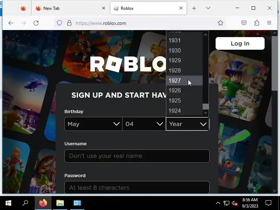
Task: Click the year list scroll-up arrow
Action: pyautogui.click(x=205, y=35)
